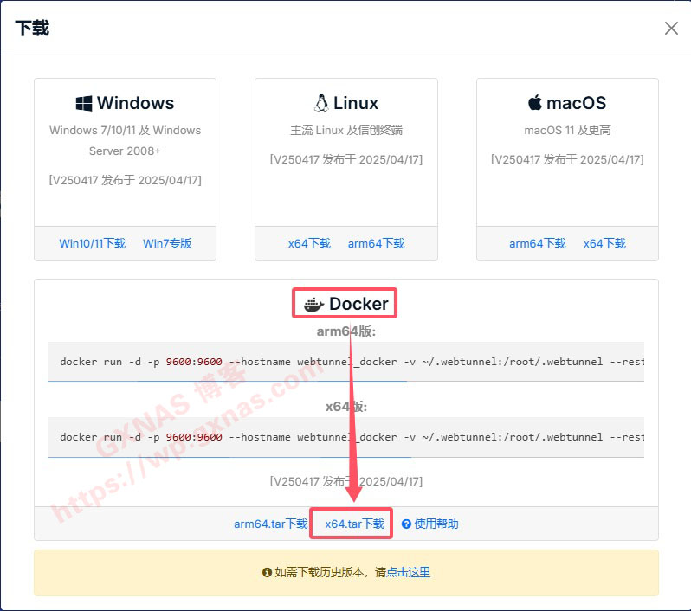
Task: Click the 'arm64版:' label
Action: click(346, 331)
